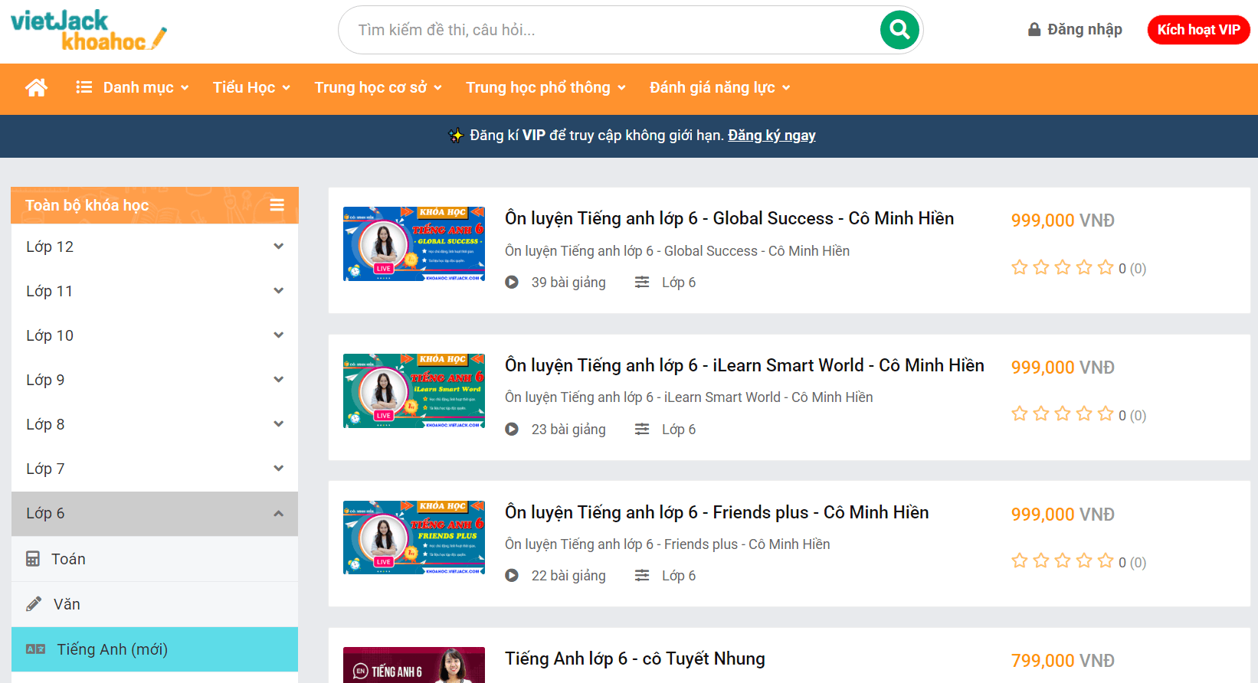Click the Global Success course thumbnail
The height and width of the screenshot is (683, 1258).
click(x=414, y=243)
